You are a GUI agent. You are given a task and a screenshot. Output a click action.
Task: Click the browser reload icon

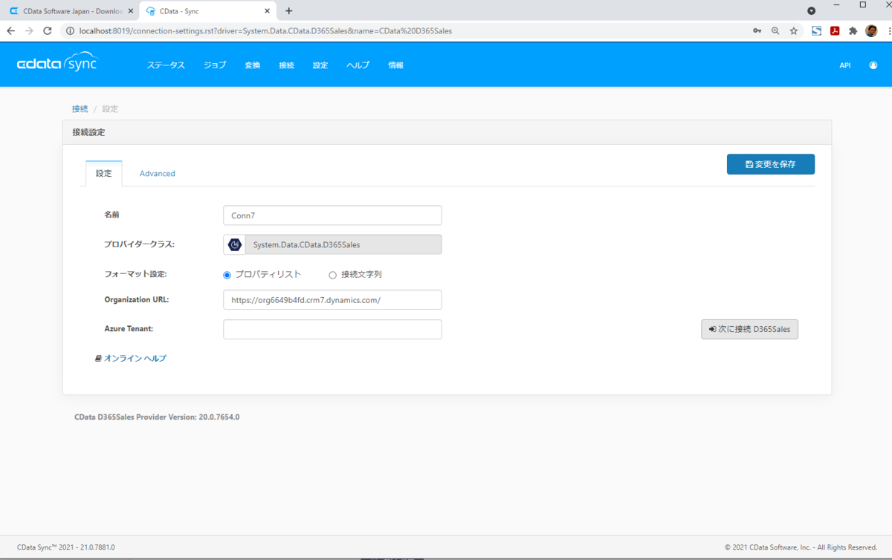(48, 31)
